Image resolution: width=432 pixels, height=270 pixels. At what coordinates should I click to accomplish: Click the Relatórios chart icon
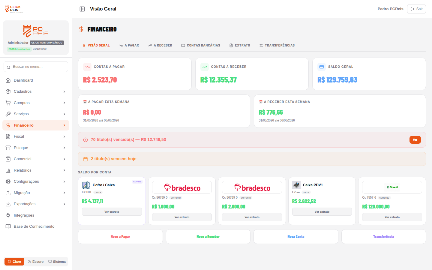pos(8,170)
